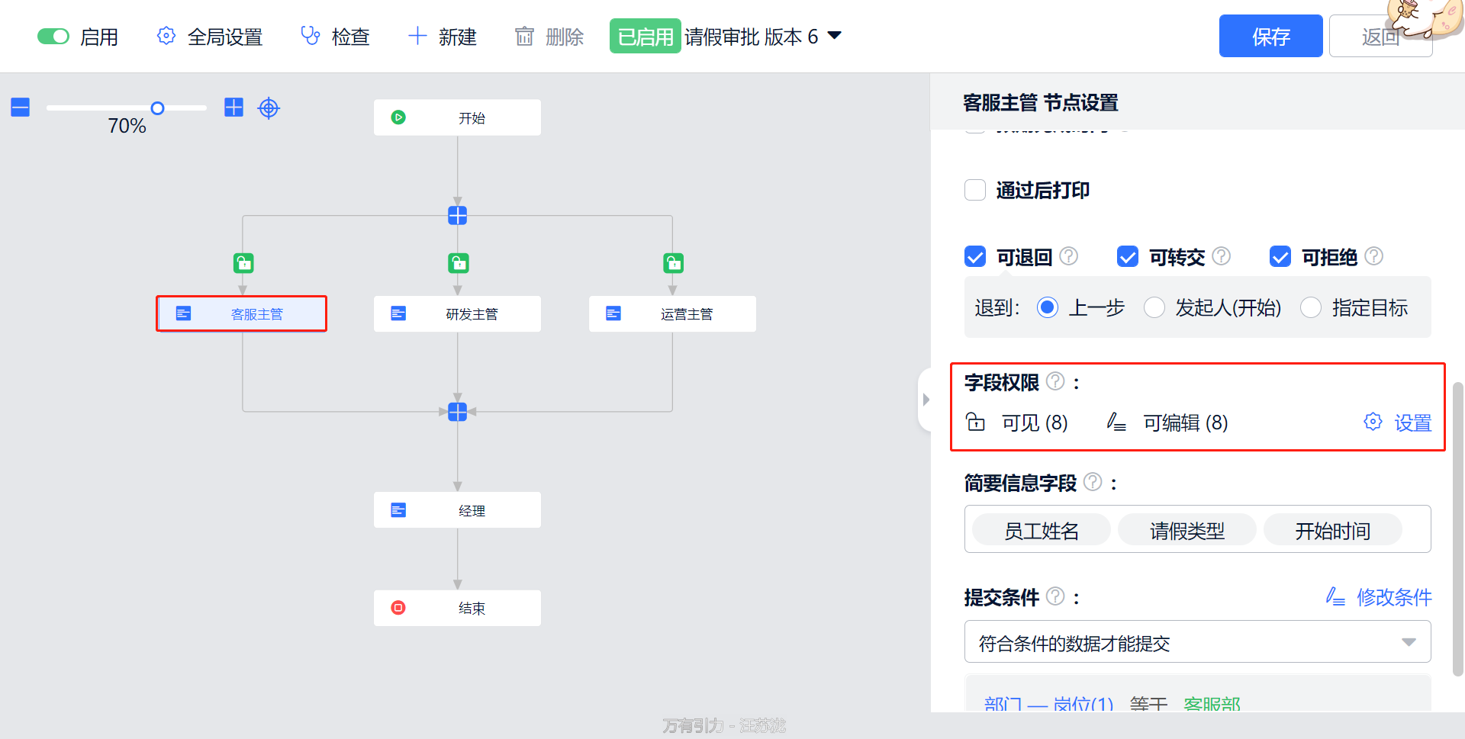Click the zoom slider handle at 70%
Image resolution: width=1465 pixels, height=739 pixels.
(x=157, y=108)
